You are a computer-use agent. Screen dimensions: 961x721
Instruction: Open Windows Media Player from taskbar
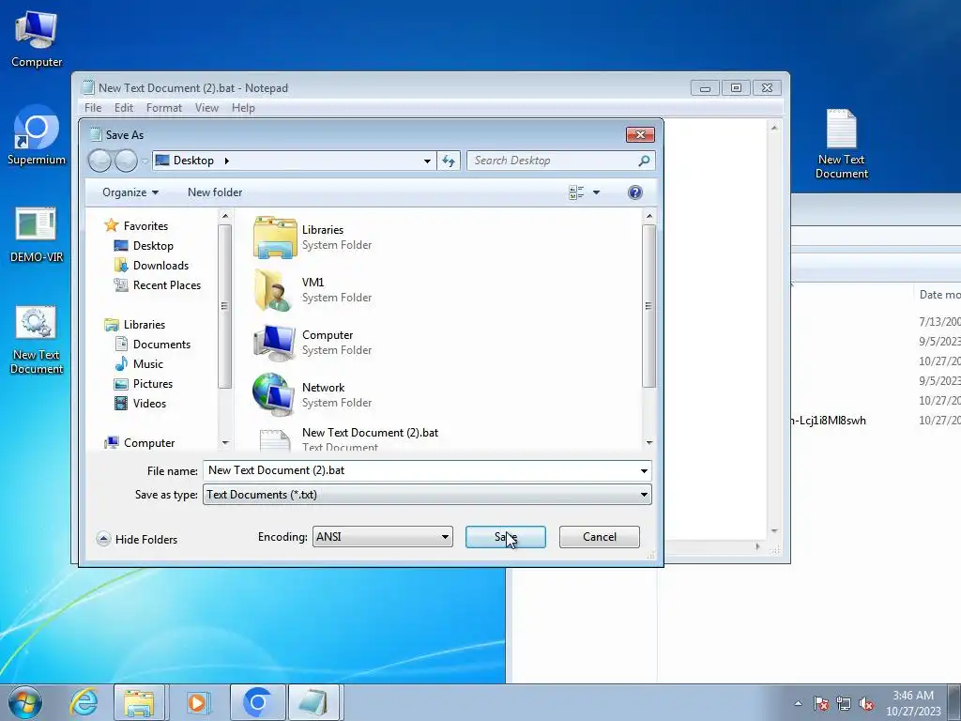(x=197, y=702)
